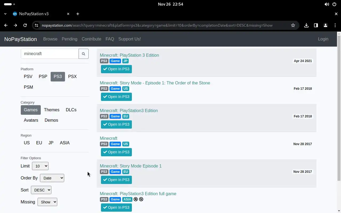Select PSX platform filter

pos(72,76)
